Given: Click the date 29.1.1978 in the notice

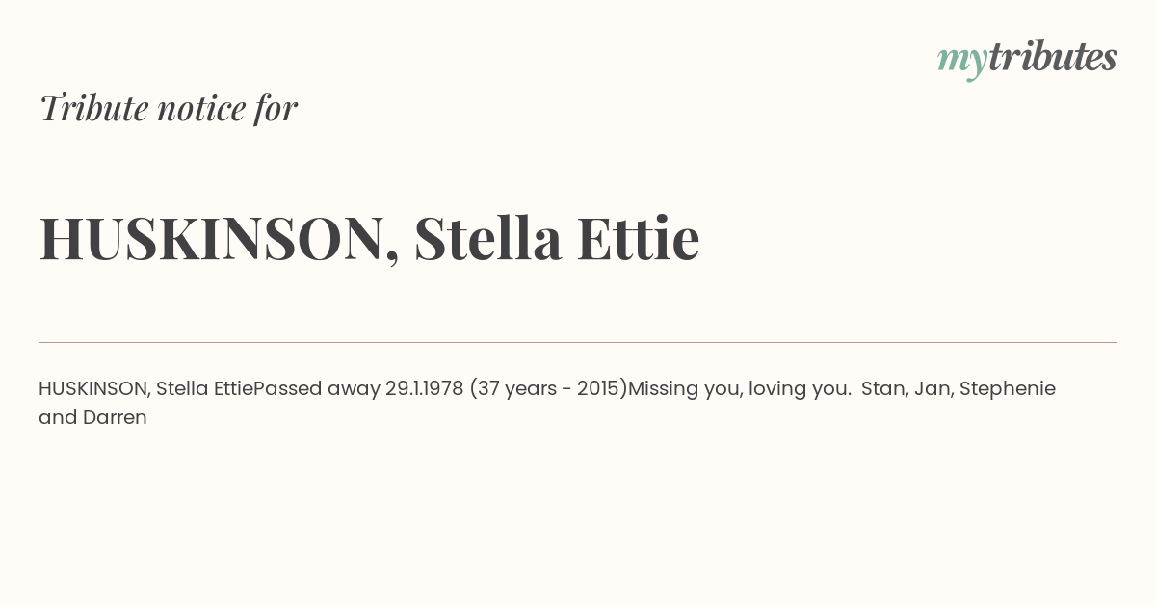Looking at the screenshot, I should (x=425, y=388).
